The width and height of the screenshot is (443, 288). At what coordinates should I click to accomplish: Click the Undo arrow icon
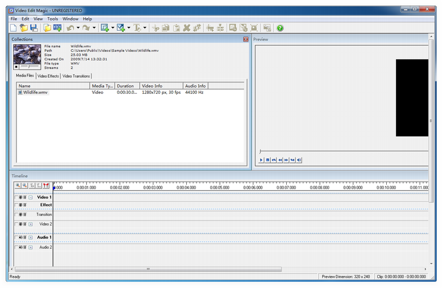[70, 28]
